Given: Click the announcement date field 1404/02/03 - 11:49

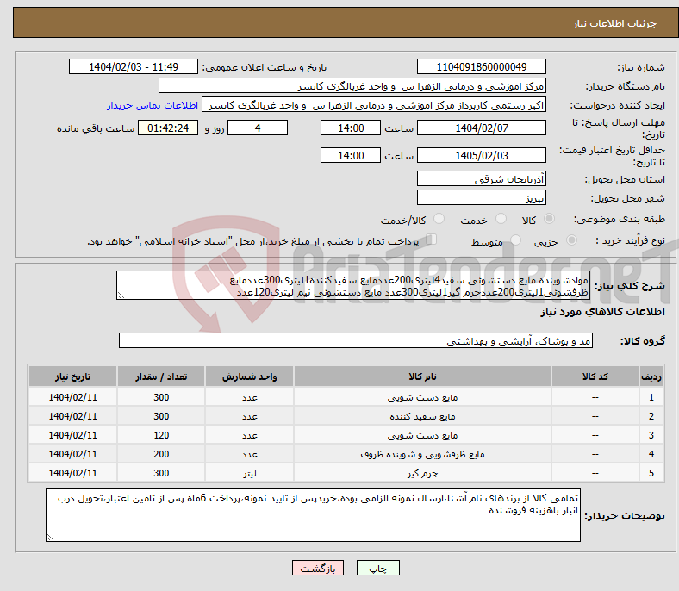Looking at the screenshot, I should [134, 66].
